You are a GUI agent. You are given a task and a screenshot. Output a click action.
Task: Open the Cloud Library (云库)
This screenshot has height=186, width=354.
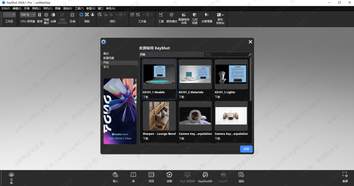click(11, 178)
